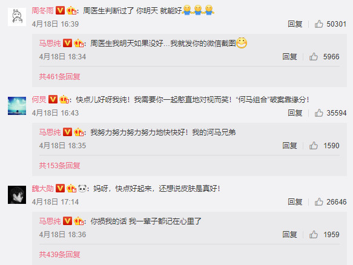This screenshot has width=353, height=265.
Task: Open 魏大勋's dark avatar thumbnail
Action: [x=17, y=195]
